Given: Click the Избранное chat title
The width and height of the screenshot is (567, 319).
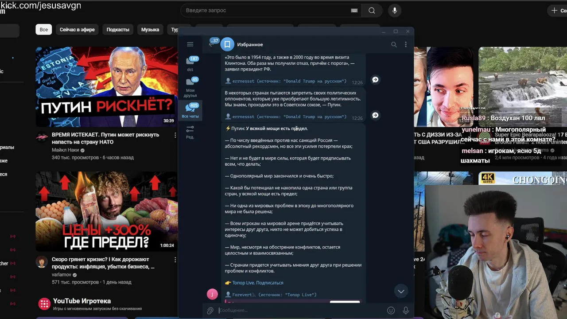Looking at the screenshot, I should [x=250, y=44].
